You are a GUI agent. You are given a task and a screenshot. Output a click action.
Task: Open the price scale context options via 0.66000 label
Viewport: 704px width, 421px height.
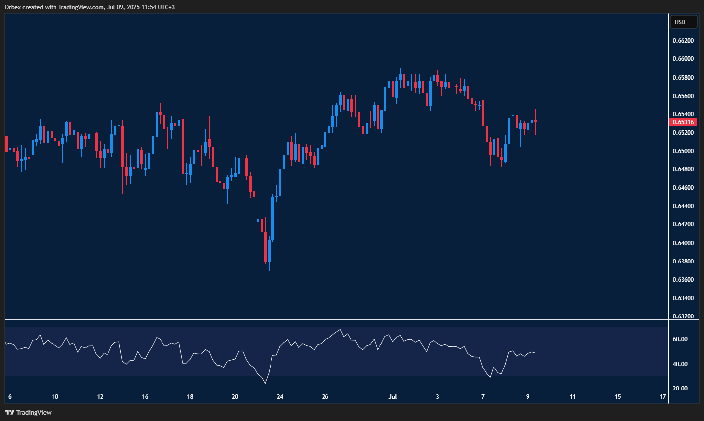pos(683,58)
